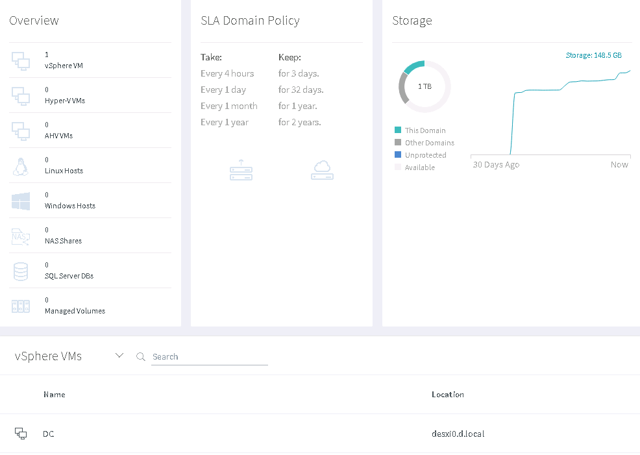This screenshot has height=455, width=640.
Task: Click the AHV VMs icon
Action: pyautogui.click(x=21, y=131)
